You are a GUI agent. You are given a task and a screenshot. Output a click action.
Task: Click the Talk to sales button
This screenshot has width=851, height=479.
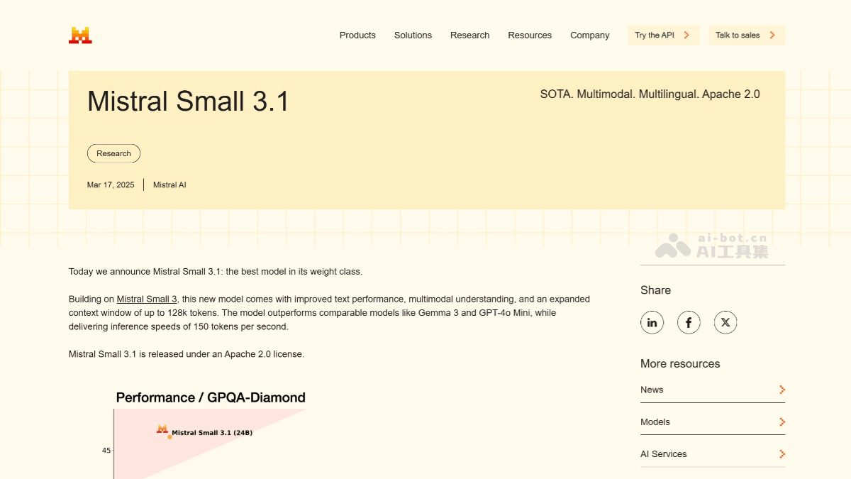[x=747, y=35]
